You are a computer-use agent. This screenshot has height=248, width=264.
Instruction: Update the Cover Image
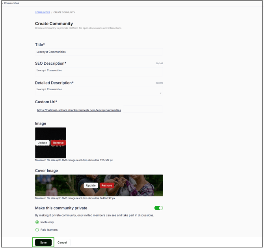pyautogui.click(x=91, y=185)
